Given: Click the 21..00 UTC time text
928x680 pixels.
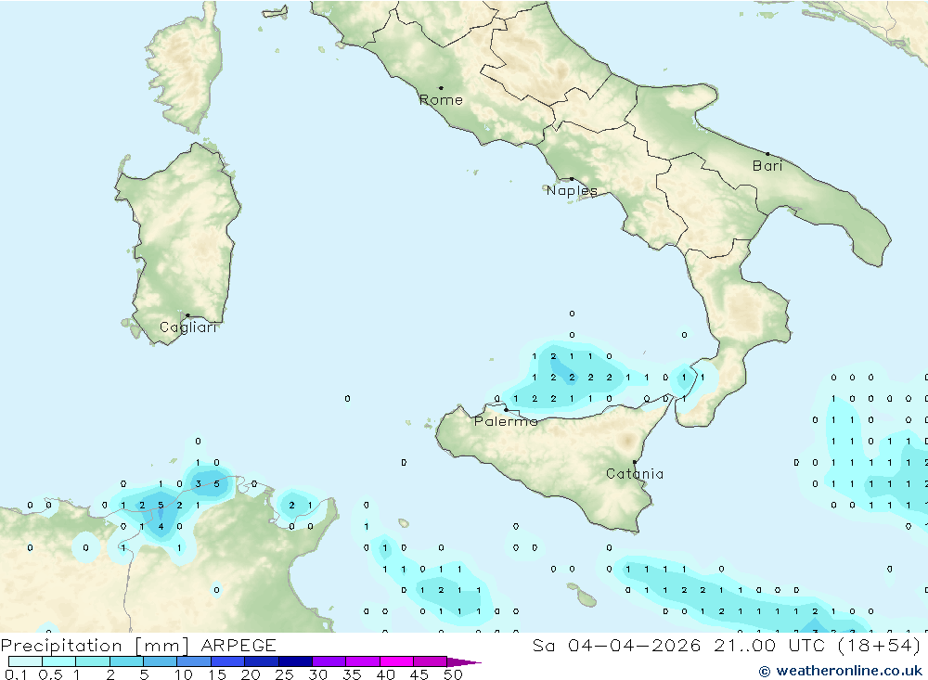Looking at the screenshot, I should click(769, 646).
